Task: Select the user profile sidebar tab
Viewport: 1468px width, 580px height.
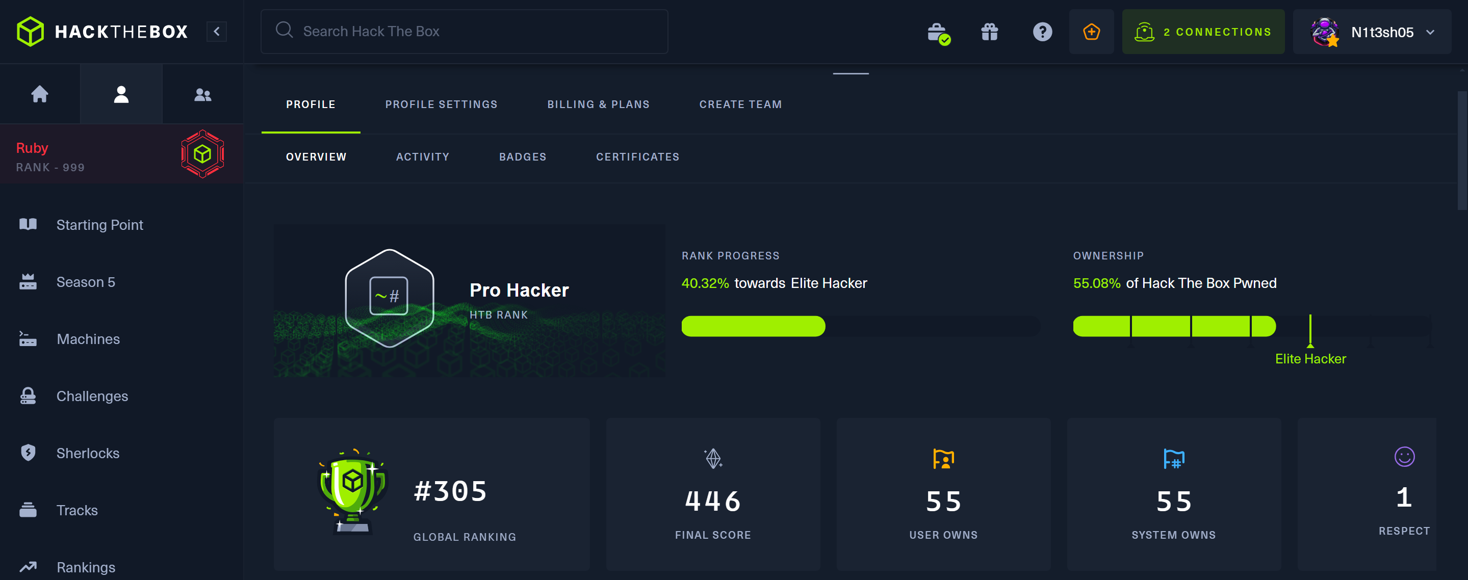Action: 121,94
